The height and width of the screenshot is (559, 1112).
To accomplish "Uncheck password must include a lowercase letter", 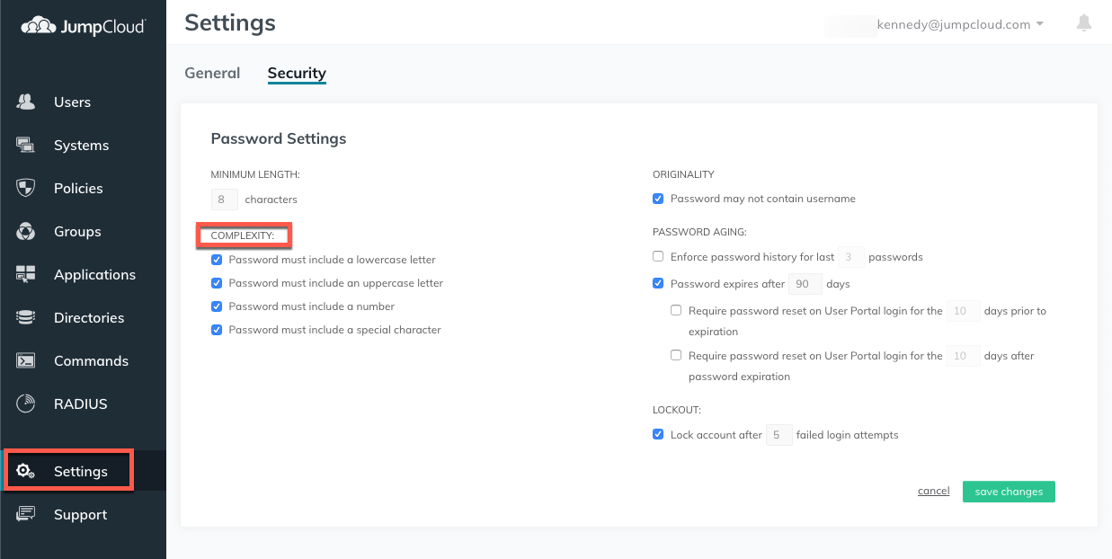I will click(217, 260).
